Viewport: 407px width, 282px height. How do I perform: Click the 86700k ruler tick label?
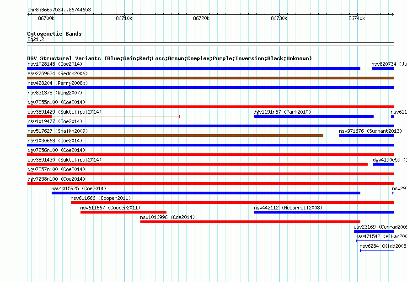[x=46, y=18]
